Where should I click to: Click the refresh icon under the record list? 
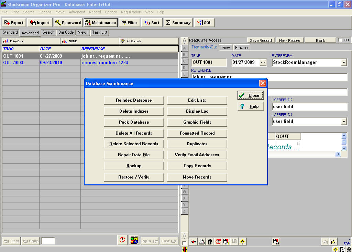122,240
